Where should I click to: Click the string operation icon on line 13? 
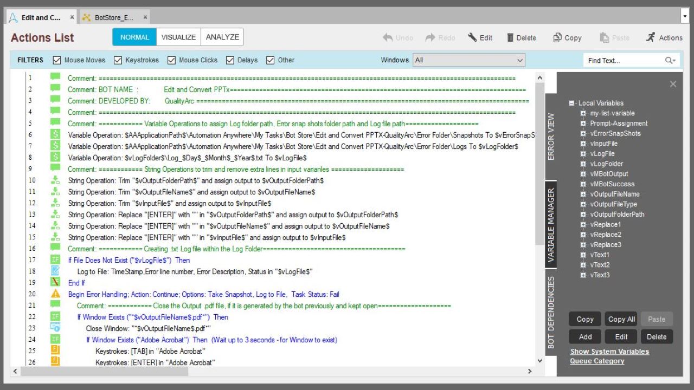pos(55,214)
